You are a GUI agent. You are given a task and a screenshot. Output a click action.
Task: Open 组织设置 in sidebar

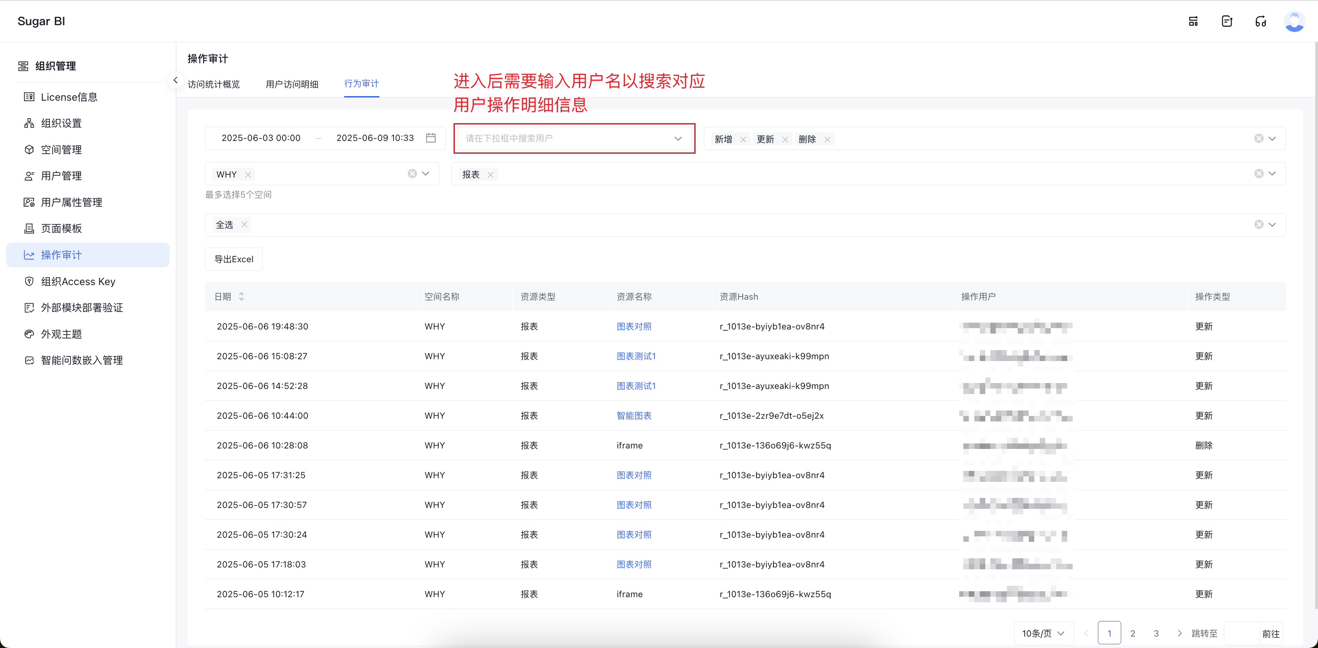click(x=87, y=123)
